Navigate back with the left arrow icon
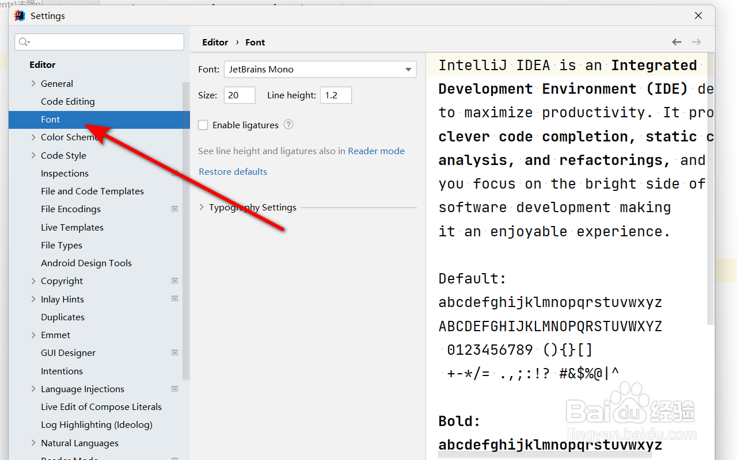 pyautogui.click(x=677, y=42)
